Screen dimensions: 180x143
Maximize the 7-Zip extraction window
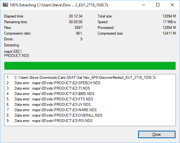158,5
